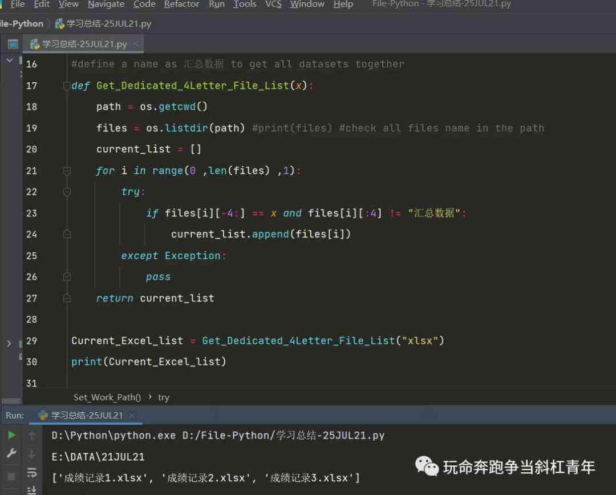This screenshot has height=495, width=616.
Task: Click the Python icon on the Run tab
Action: 43,415
